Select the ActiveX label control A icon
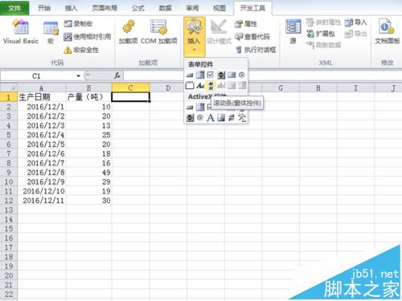The image size is (402, 301). (x=211, y=118)
